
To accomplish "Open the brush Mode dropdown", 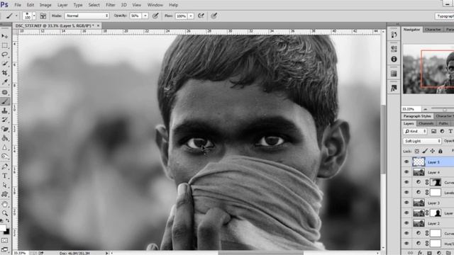I will point(87,16).
